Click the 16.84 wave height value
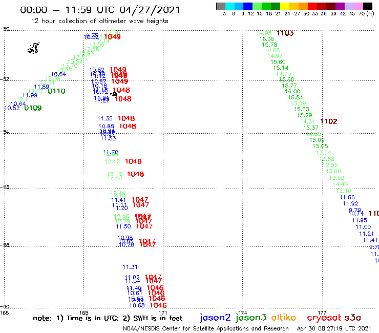Viewport: 379px width, 333px height. coord(296,97)
